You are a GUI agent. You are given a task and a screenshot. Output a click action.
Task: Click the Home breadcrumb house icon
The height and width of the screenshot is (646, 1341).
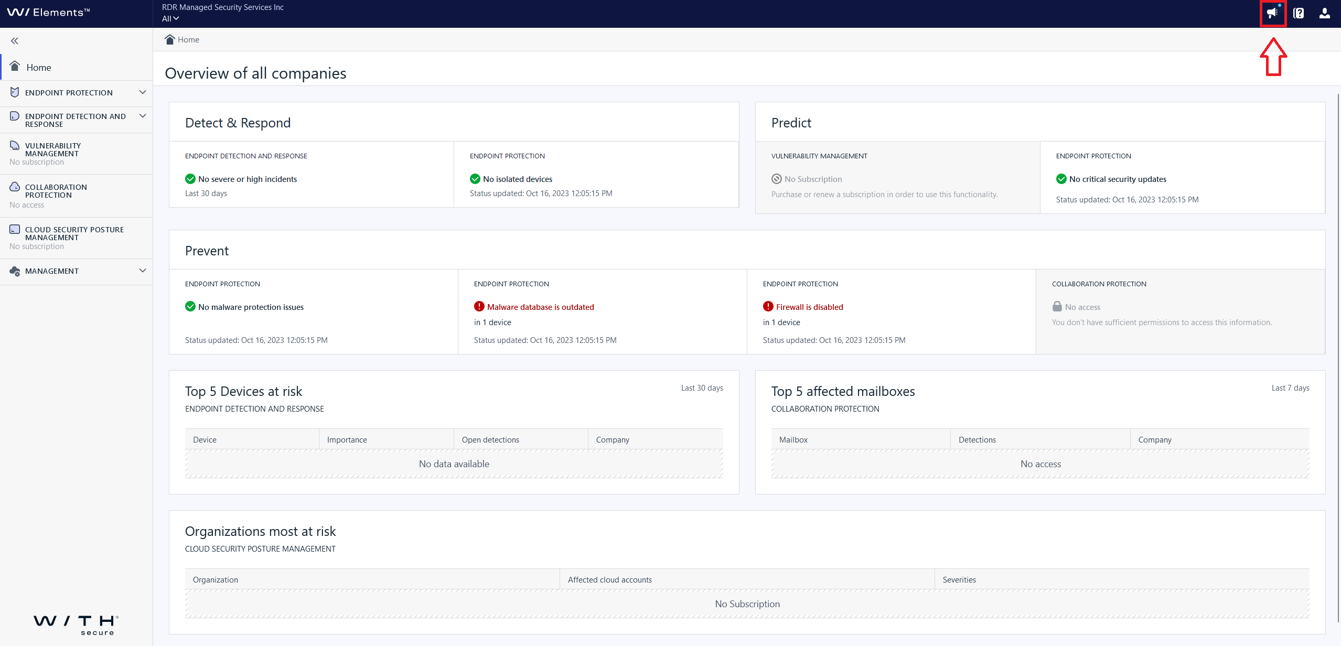click(x=169, y=39)
